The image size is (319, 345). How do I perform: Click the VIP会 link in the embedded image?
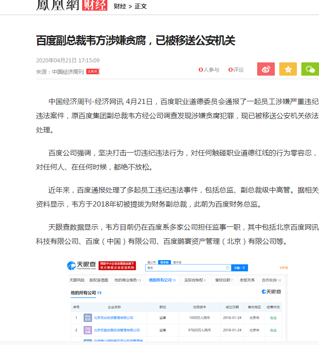click(284, 268)
